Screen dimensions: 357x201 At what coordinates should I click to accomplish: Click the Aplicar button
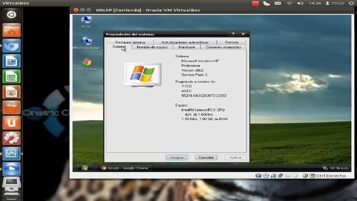click(235, 157)
